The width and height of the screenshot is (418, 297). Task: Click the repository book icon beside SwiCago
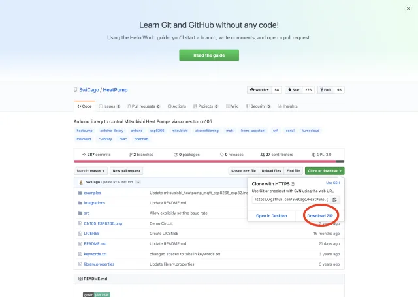point(76,89)
